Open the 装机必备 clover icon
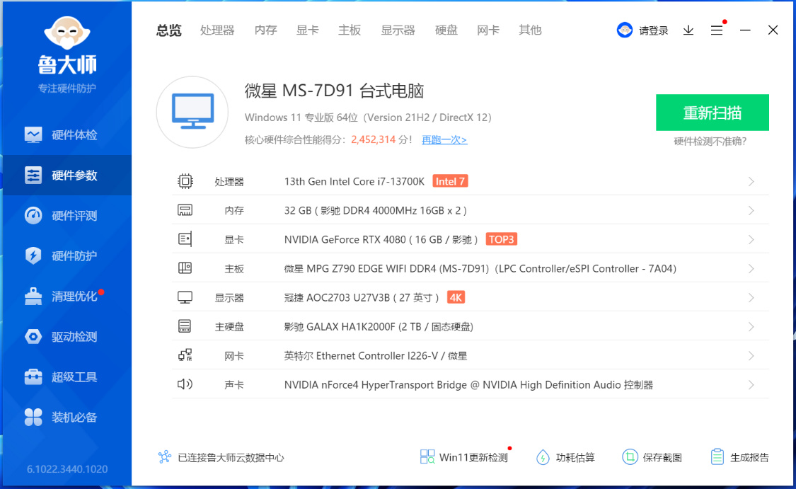Image resolution: width=796 pixels, height=489 pixels. [33, 417]
